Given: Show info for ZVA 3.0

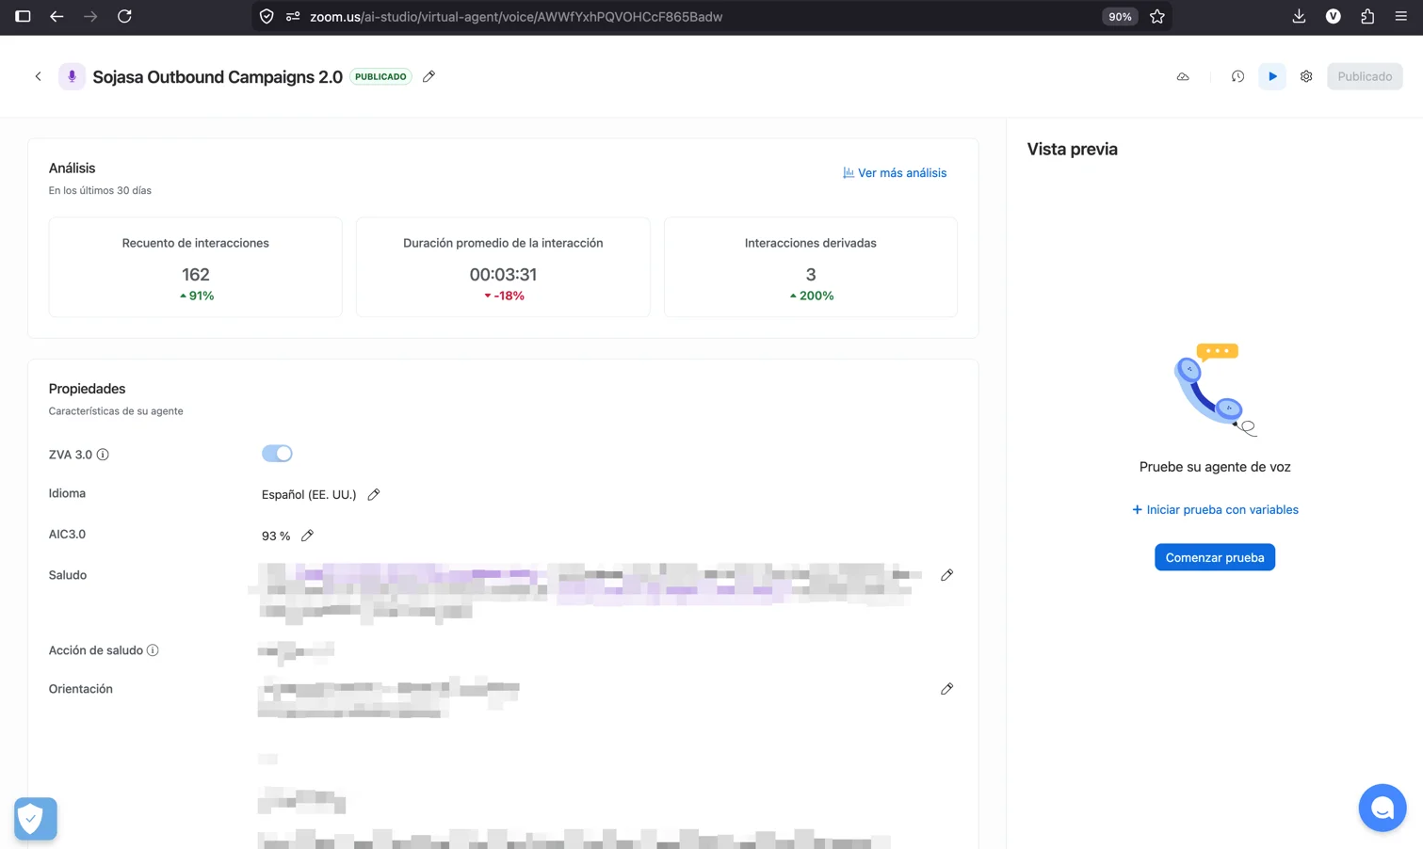Looking at the screenshot, I should click(103, 455).
